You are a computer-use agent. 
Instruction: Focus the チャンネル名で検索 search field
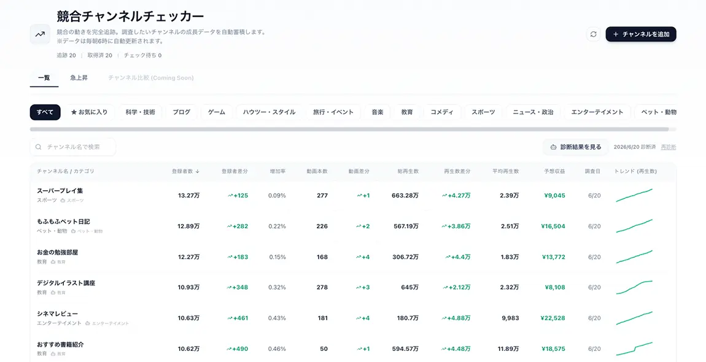tap(73, 147)
